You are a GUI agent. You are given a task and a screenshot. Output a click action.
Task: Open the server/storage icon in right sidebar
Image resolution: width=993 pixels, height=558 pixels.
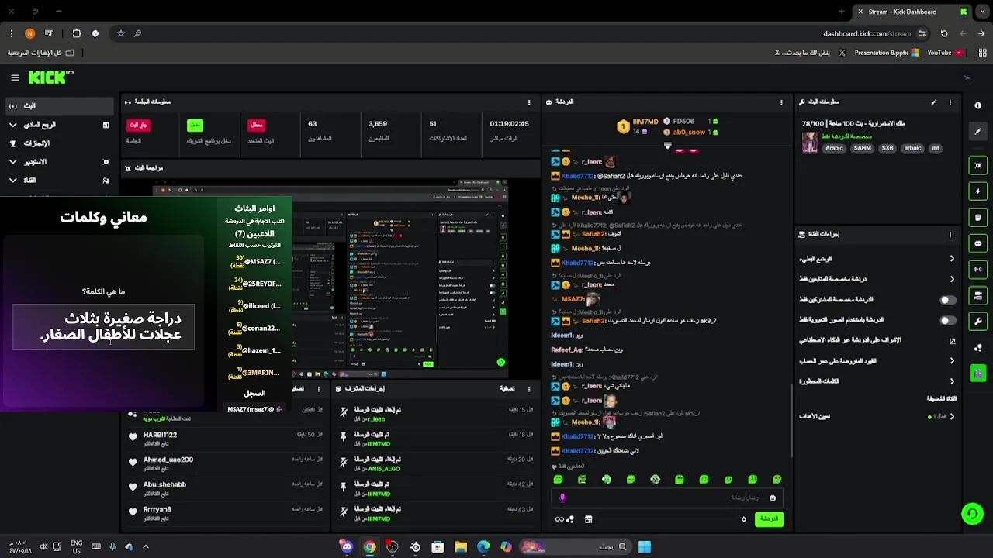tap(977, 296)
